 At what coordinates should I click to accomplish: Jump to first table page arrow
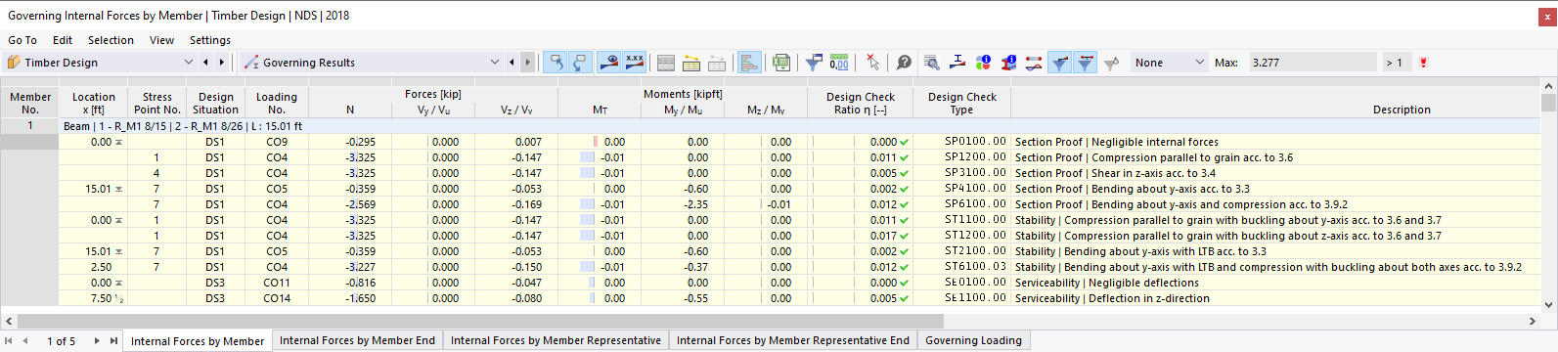point(10,340)
